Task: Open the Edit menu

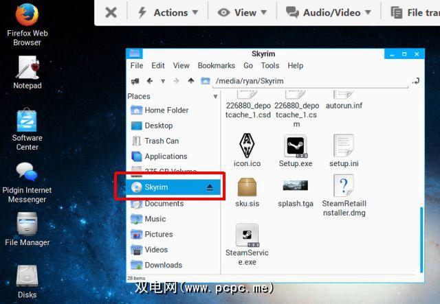Action: pos(158,66)
